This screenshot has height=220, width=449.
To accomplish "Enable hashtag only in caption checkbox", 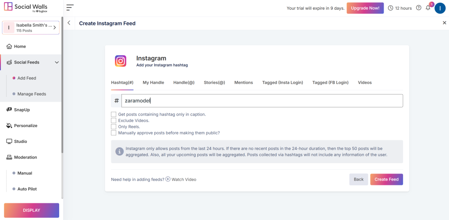I will tap(114, 114).
